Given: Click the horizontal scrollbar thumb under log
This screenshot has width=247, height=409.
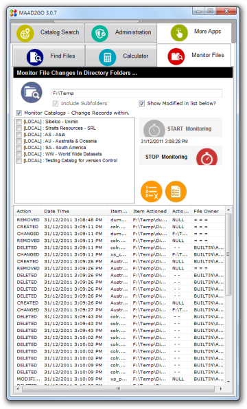Looking at the screenshot, I should pos(119,389).
